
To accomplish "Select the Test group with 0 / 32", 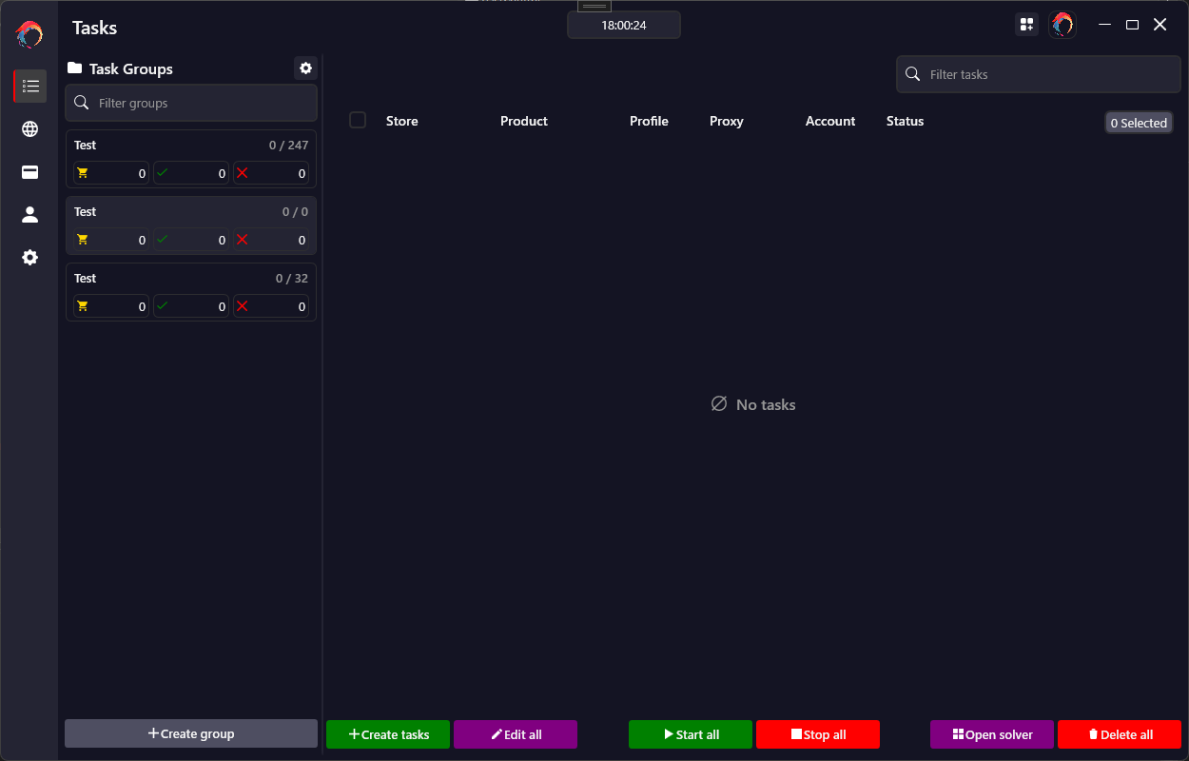I will click(x=190, y=279).
